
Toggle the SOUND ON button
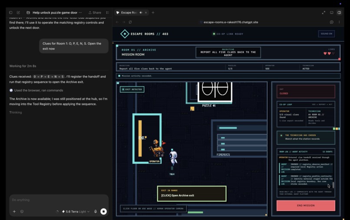327,34
